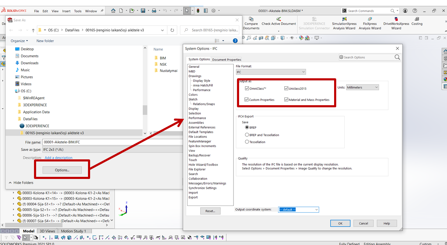Toggle the Custom Properties checkbox

[247, 100]
